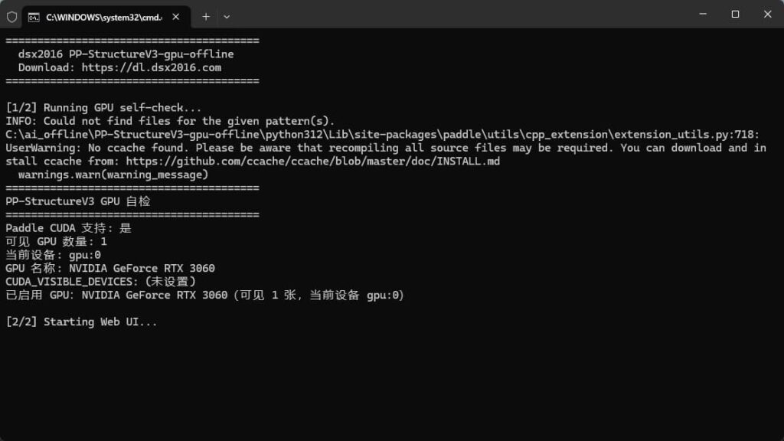Click the "GPU 名称: NVIDIA GeForce RTX 3060" line
The width and height of the screenshot is (784, 441).
point(110,269)
